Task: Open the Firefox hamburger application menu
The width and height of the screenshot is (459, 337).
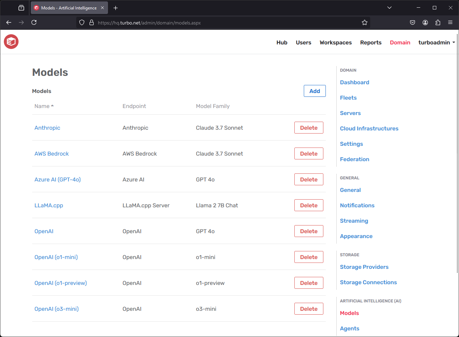Action: (450, 22)
